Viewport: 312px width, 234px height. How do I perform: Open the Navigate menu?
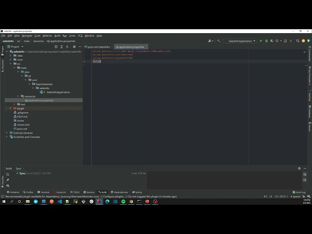pyautogui.click(x=27, y=36)
